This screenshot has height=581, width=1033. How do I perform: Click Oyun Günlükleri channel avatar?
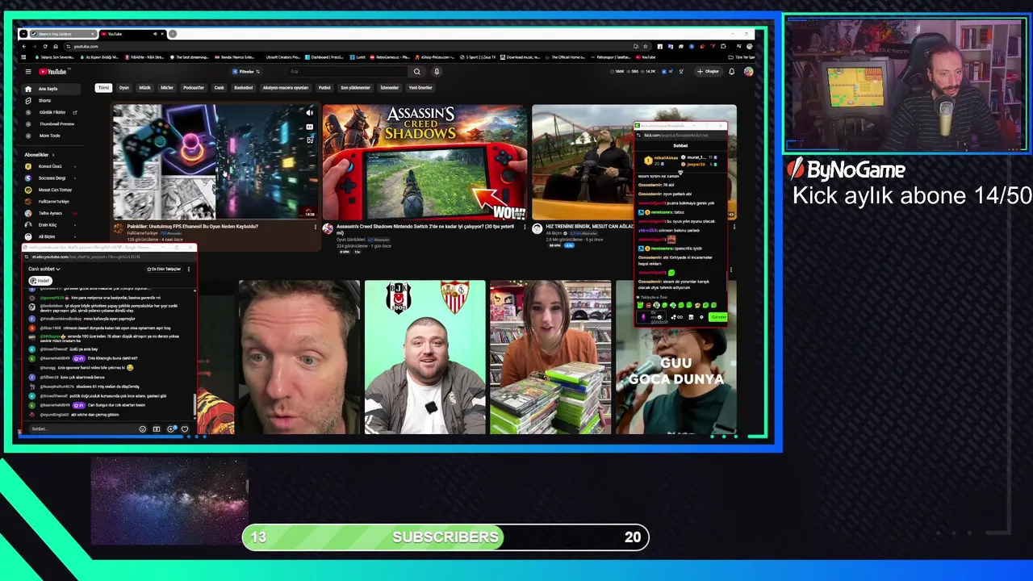coord(328,229)
